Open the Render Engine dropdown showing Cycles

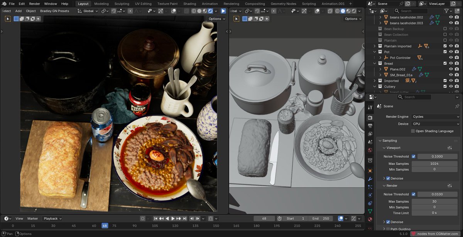(x=435, y=116)
